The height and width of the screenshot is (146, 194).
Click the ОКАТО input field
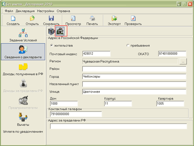[172, 54]
